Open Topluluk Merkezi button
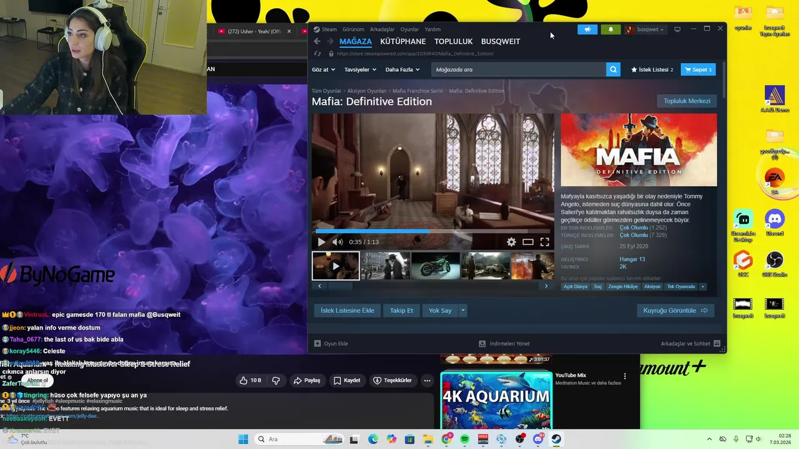The image size is (799, 449). pyautogui.click(x=687, y=101)
